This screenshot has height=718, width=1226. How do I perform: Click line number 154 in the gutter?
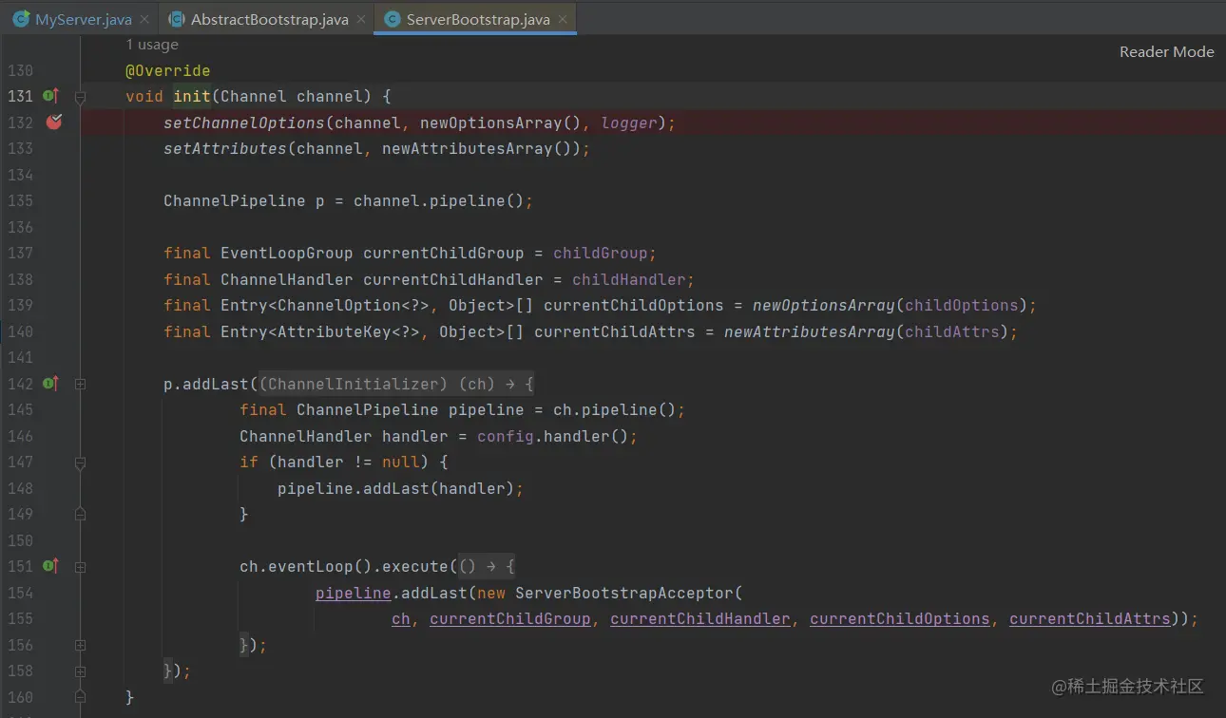click(21, 593)
